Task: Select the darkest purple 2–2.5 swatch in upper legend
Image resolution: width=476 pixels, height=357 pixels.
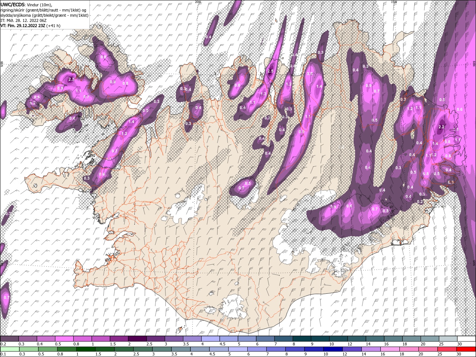Action: click(137, 339)
